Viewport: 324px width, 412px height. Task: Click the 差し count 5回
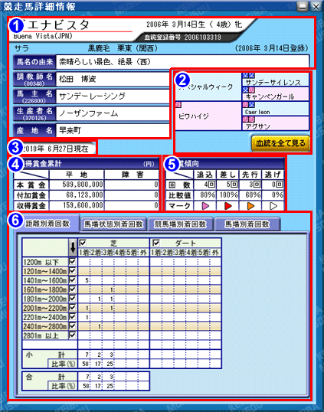coord(232,185)
